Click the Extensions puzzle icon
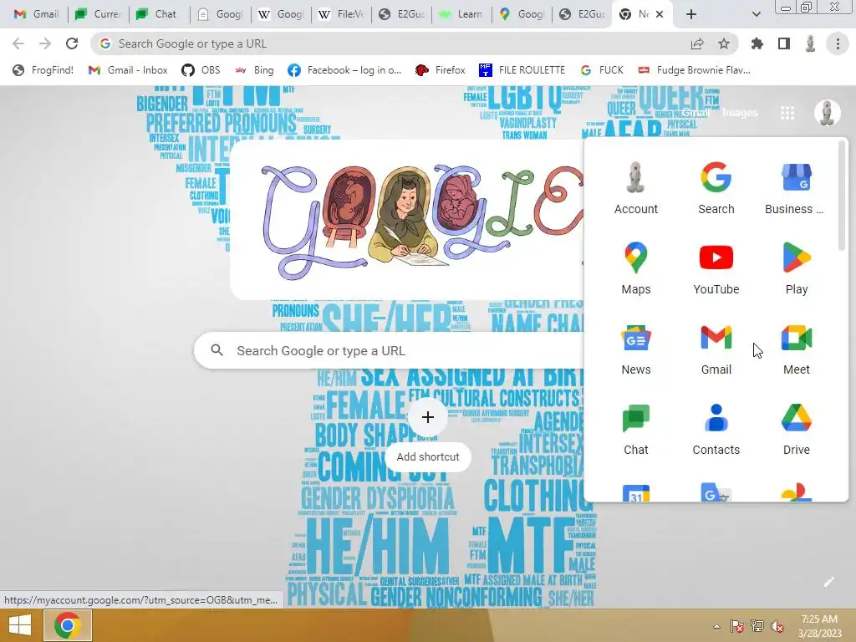856x642 pixels. pos(757,43)
